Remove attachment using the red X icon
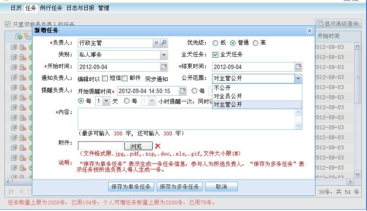The height and width of the screenshot is (211, 367). click(158, 146)
